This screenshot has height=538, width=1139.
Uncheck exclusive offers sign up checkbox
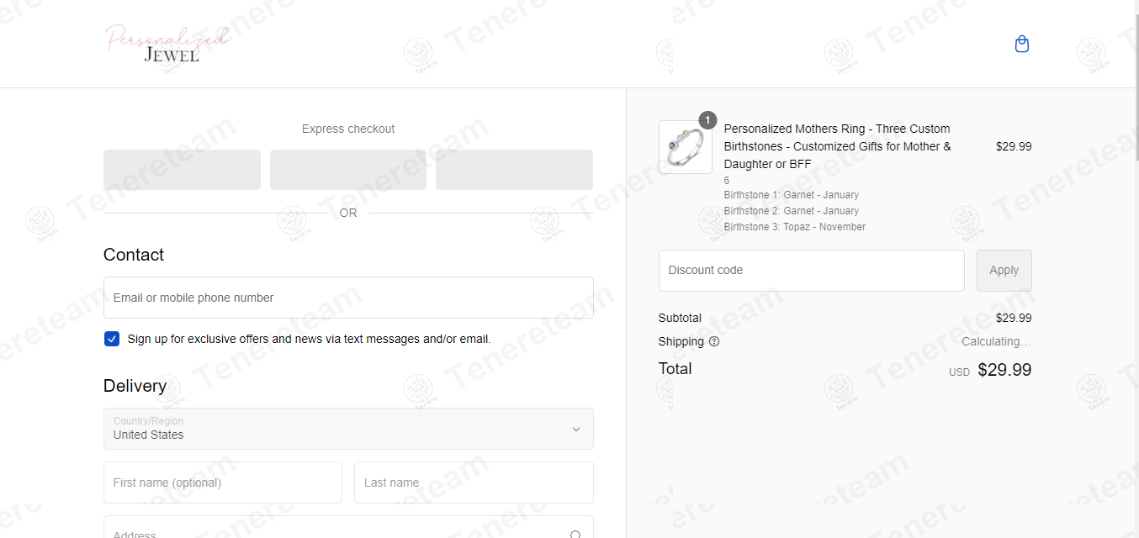click(112, 339)
